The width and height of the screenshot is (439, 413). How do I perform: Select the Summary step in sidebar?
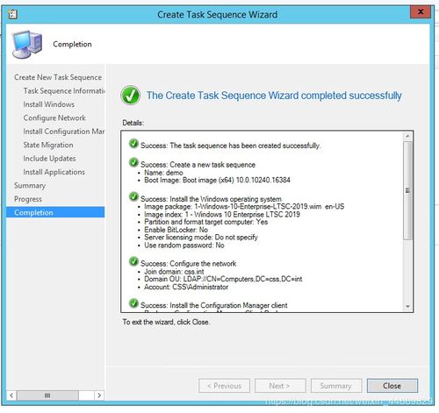(30, 186)
